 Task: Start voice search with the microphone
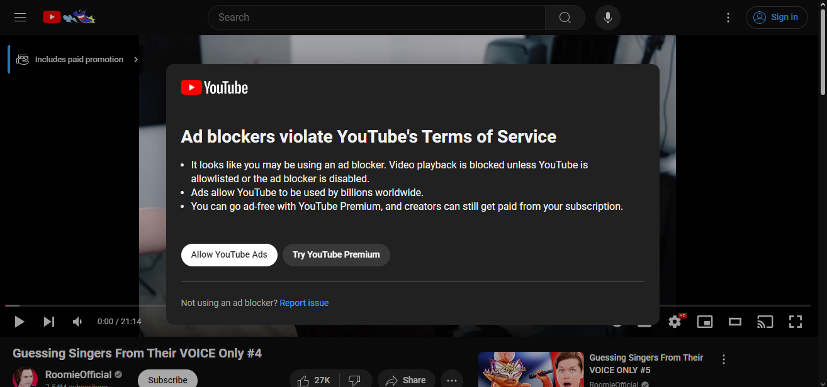point(608,18)
